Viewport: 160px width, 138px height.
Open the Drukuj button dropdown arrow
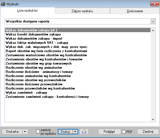(x=75, y=132)
